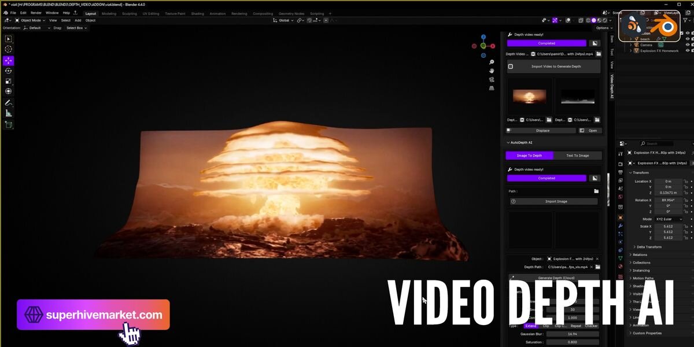694x347 pixels.
Task: Toggle the camera view icon
Action: (492, 79)
